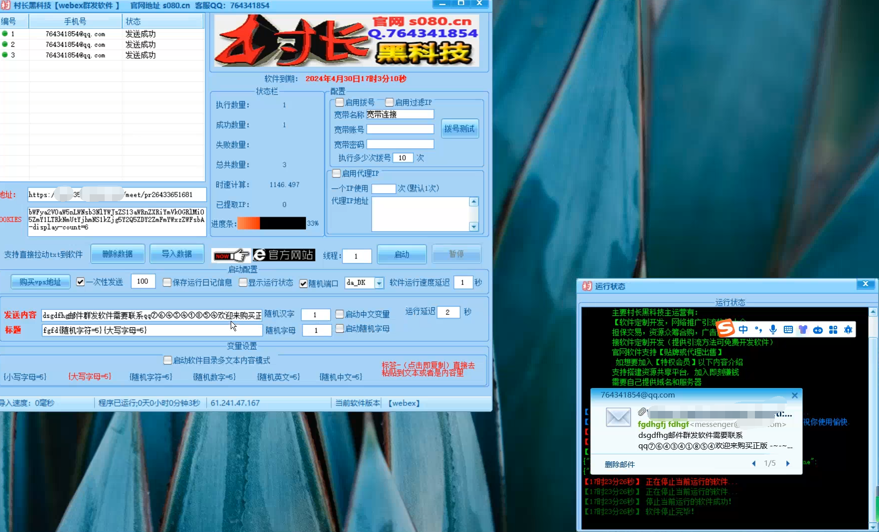Image resolution: width=879 pixels, height=532 pixels.
Task: Click the 代理IP地址 list scroll-down arrow
Action: [474, 227]
